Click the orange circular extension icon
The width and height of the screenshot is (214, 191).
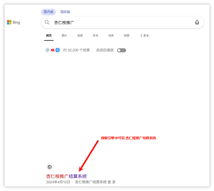[x=48, y=50]
